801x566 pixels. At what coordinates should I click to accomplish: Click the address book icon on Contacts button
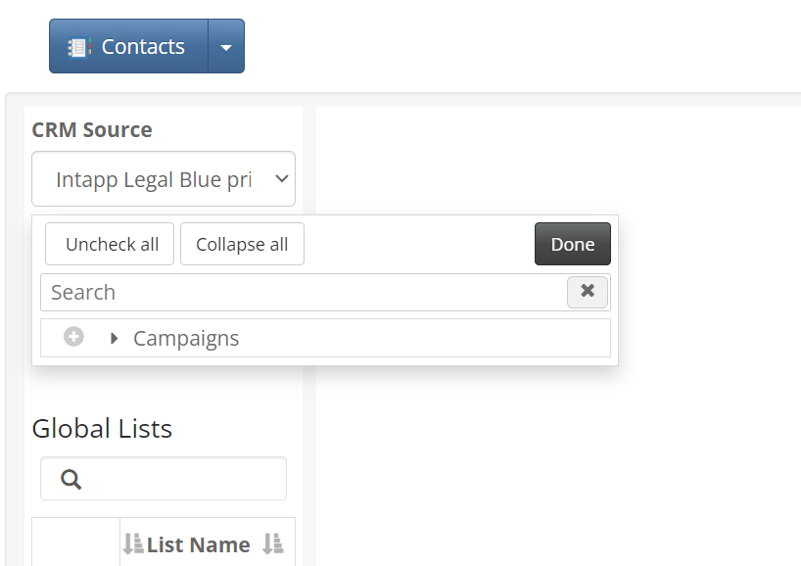(79, 48)
